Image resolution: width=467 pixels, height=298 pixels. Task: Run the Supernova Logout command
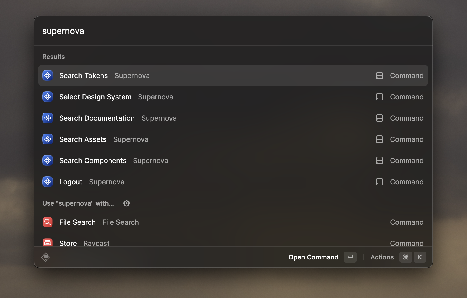pos(233,182)
